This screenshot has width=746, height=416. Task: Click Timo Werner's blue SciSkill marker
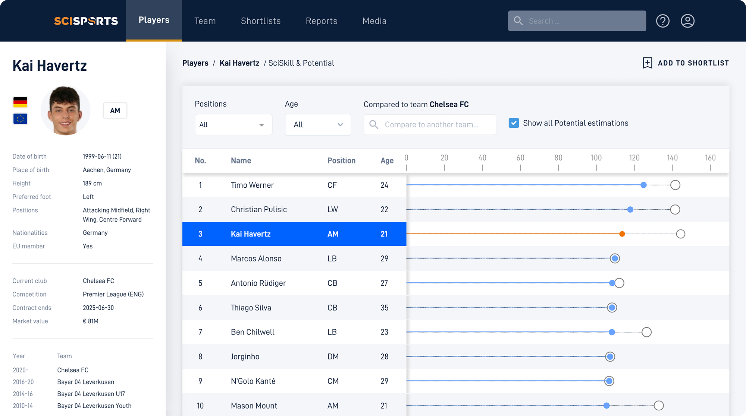(643, 185)
